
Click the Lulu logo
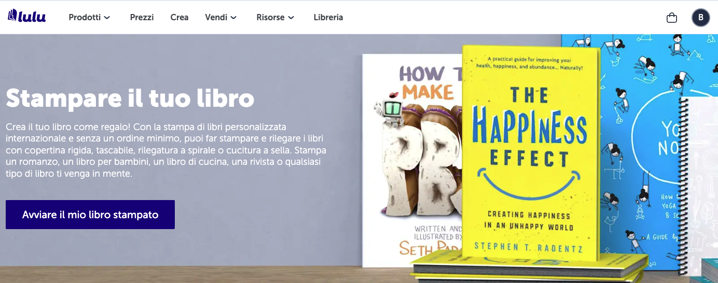(27, 17)
